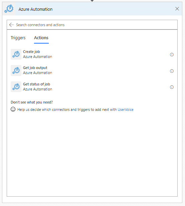Click the back arrow in search box
The width and height of the screenshot is (185, 206).
click(12, 25)
